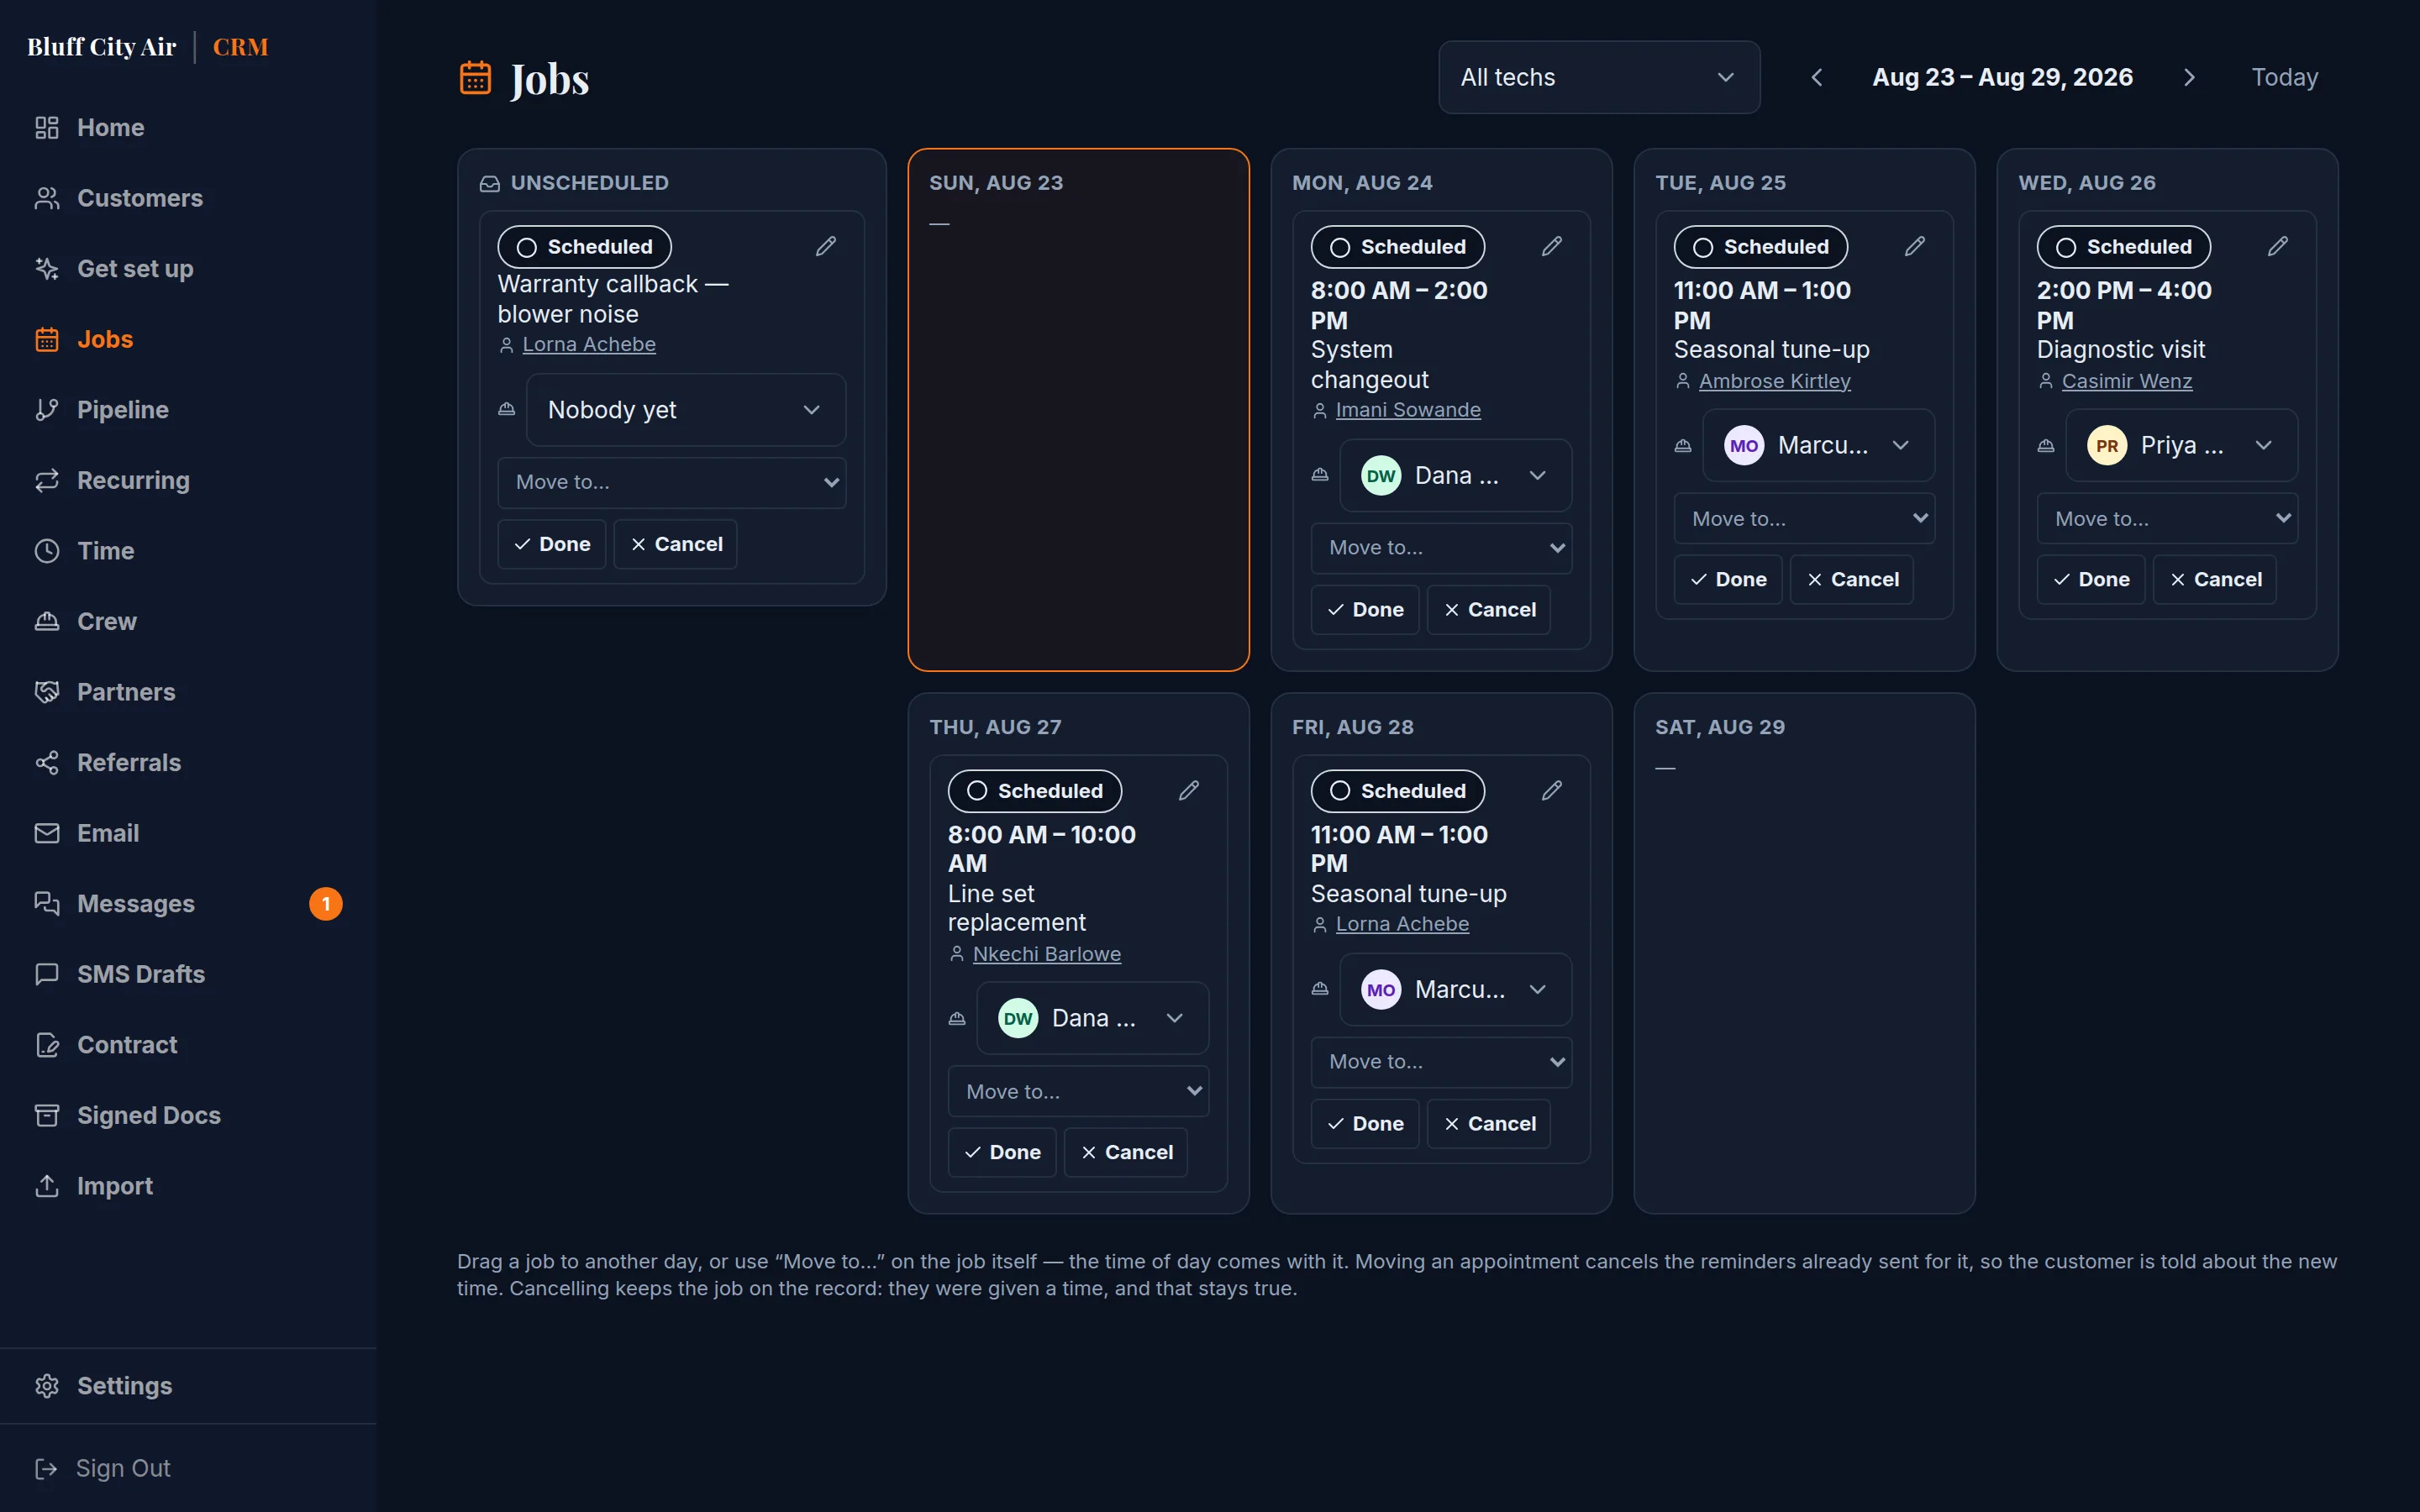The height and width of the screenshot is (1512, 2420).
Task: Edit the Line set replacement job
Action: click(x=1188, y=790)
